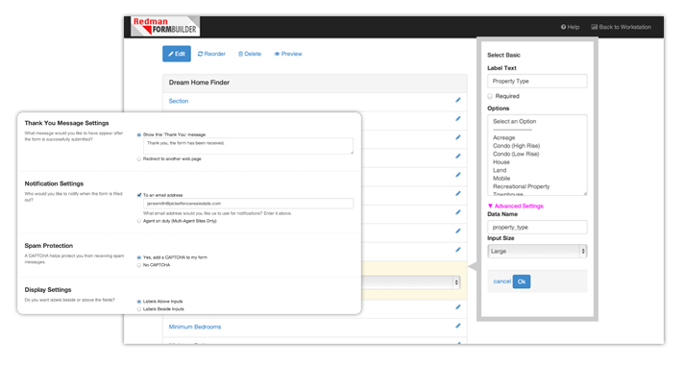The height and width of the screenshot is (365, 684).
Task: Open the highlighted dropdown in the form row
Action: [x=411, y=282]
